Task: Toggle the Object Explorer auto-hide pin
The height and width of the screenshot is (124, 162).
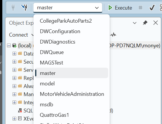Action: click(145, 23)
